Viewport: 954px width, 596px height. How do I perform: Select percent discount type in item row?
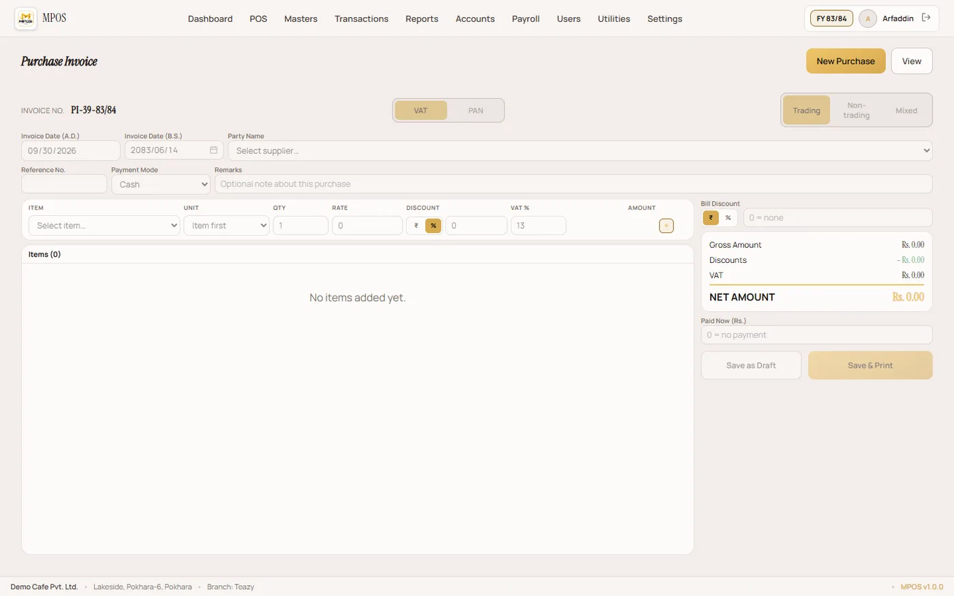[x=433, y=225]
